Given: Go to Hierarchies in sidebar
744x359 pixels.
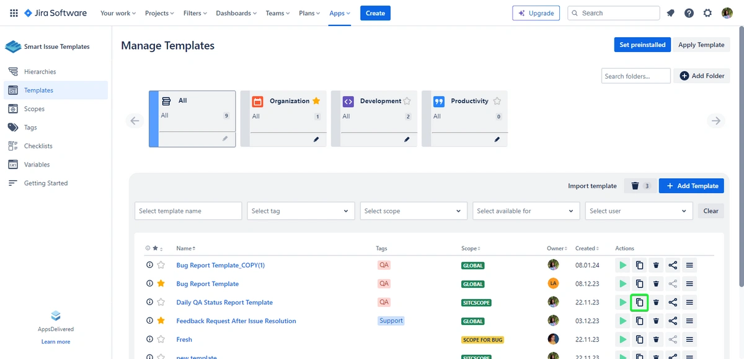Looking at the screenshot, I should pyautogui.click(x=56, y=72).
